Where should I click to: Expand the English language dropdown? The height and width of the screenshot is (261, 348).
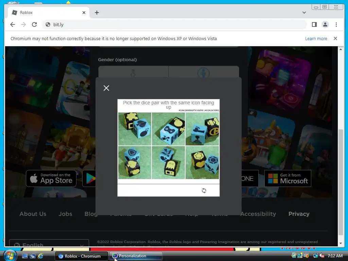tap(49, 243)
